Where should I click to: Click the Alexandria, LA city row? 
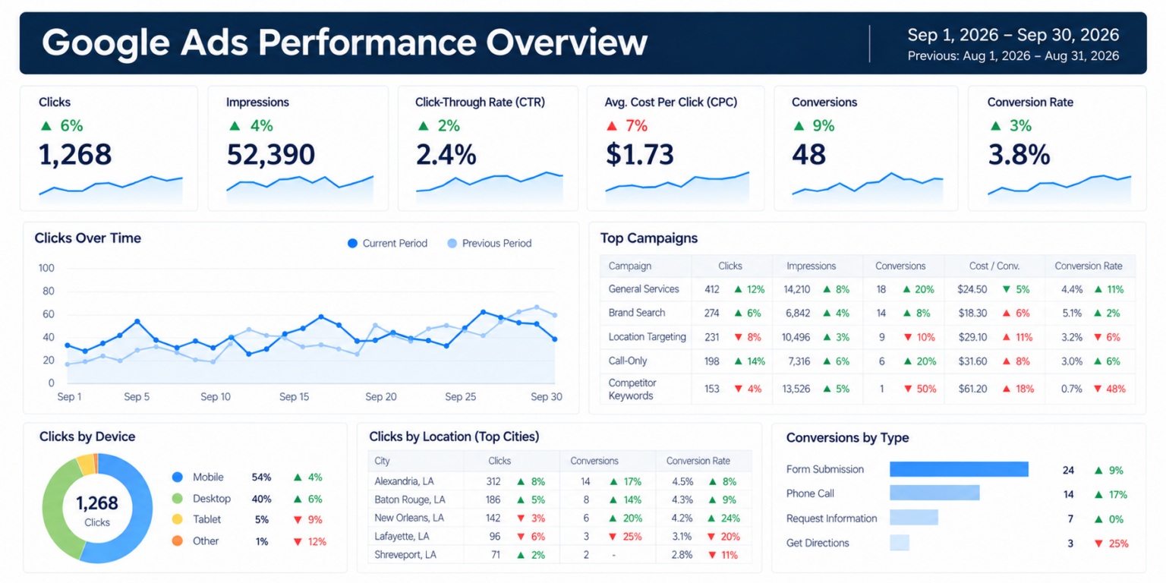(560, 481)
